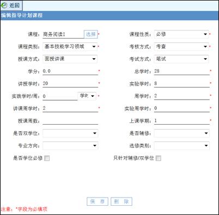
Task: Open the 课程性质 dropdown showing 必修
Action: pos(181,34)
